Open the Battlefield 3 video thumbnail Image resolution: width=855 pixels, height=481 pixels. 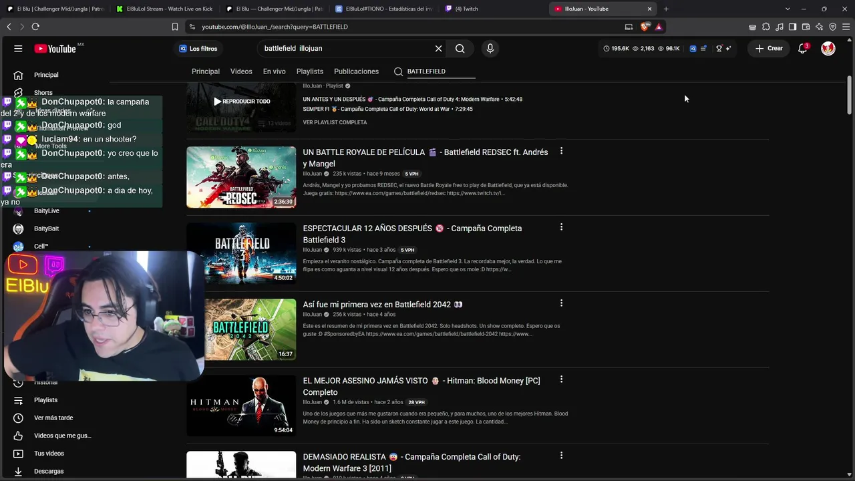(241, 253)
